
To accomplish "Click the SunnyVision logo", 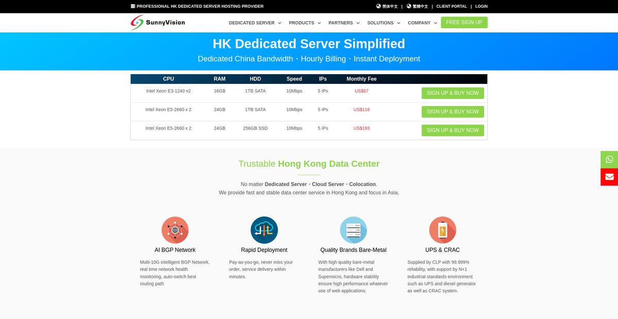I will tap(158, 23).
